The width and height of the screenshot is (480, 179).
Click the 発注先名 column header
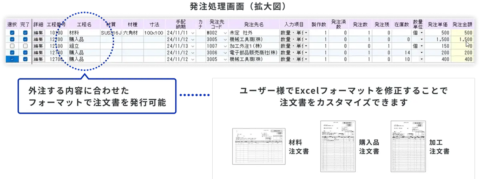[x=254, y=24]
